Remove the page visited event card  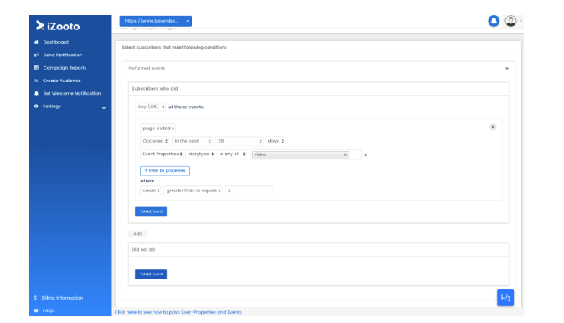[493, 127]
